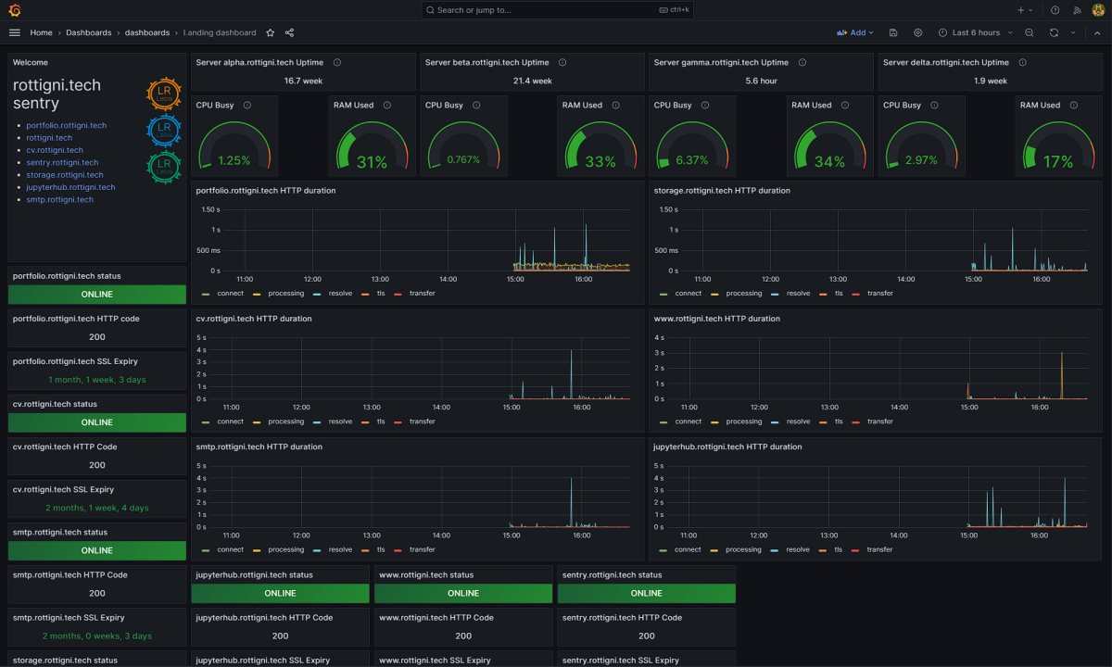The height and width of the screenshot is (667, 1112).
Task: Toggle resolve series in portfolio HTTP duration legend
Action: point(340,294)
